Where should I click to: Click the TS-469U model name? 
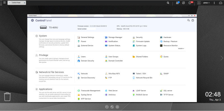[x=53, y=27]
